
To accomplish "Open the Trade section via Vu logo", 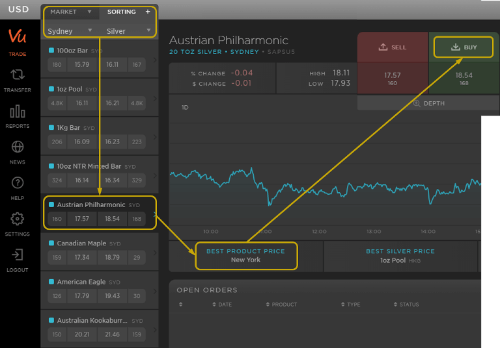I will [17, 36].
